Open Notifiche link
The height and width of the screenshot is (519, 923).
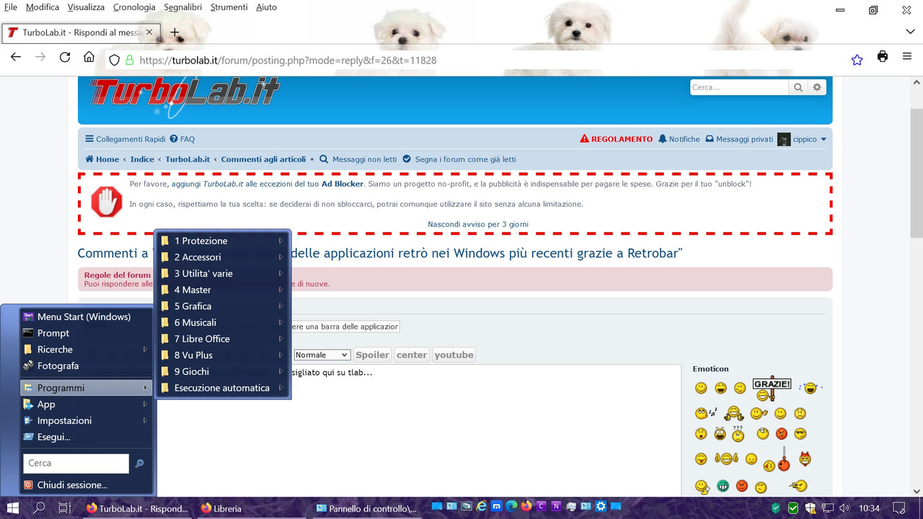[679, 139]
